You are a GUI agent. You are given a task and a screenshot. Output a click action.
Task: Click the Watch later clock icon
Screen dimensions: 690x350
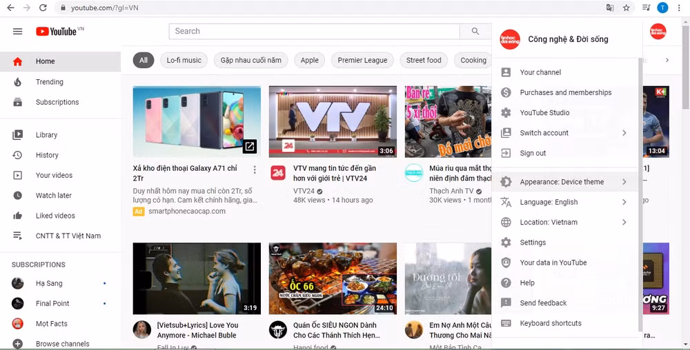coord(18,196)
